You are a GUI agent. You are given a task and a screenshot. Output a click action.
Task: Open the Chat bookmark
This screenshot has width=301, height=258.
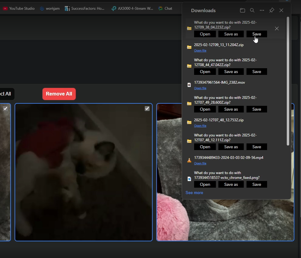pyautogui.click(x=165, y=8)
